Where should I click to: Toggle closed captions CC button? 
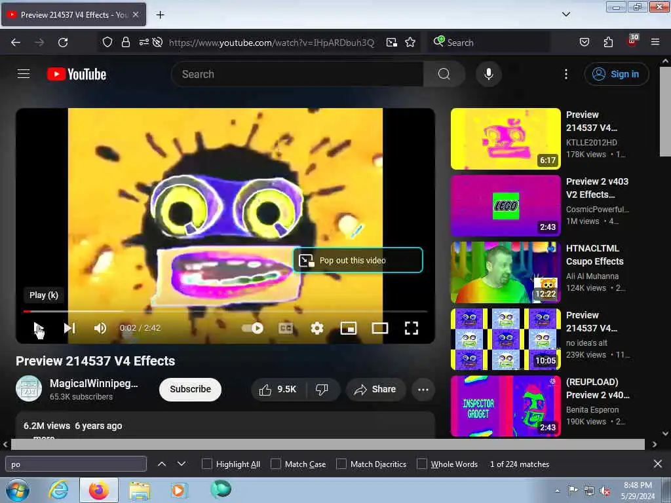tap(286, 328)
